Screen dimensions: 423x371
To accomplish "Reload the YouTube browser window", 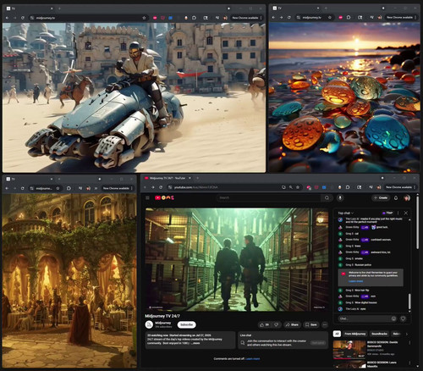I will [x=161, y=187].
